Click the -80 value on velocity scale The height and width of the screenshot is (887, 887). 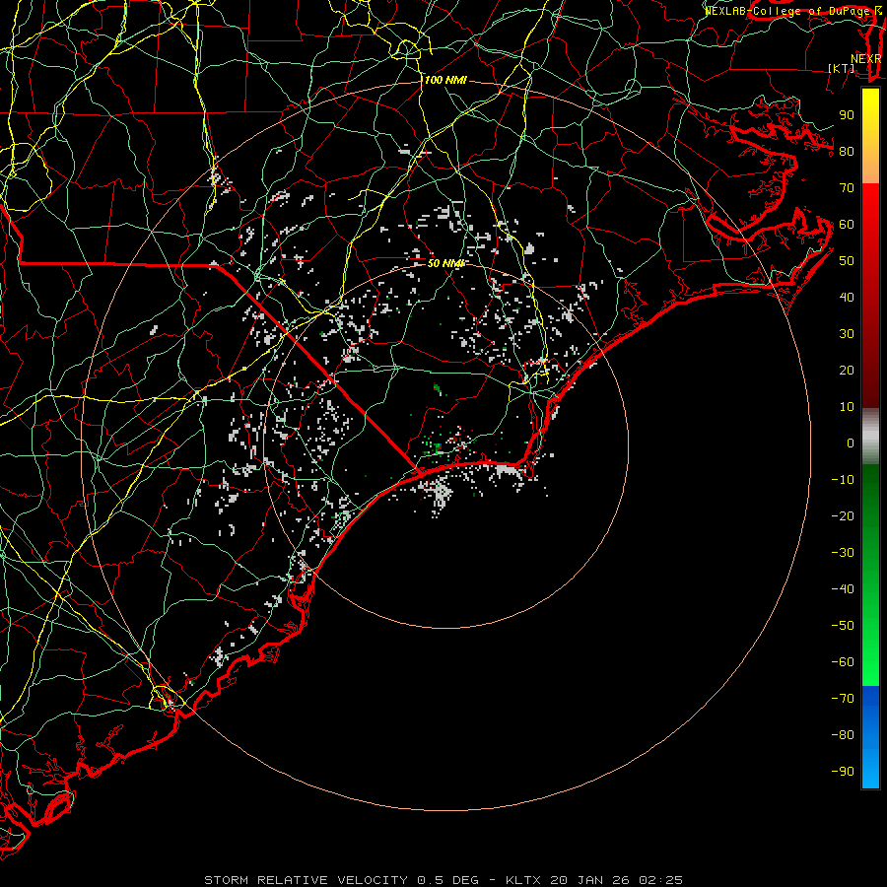(843, 735)
